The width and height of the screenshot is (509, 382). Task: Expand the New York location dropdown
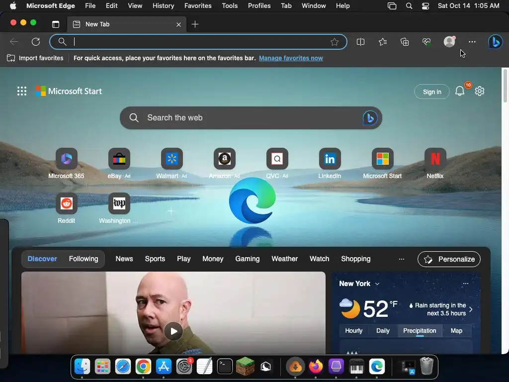tap(377, 284)
